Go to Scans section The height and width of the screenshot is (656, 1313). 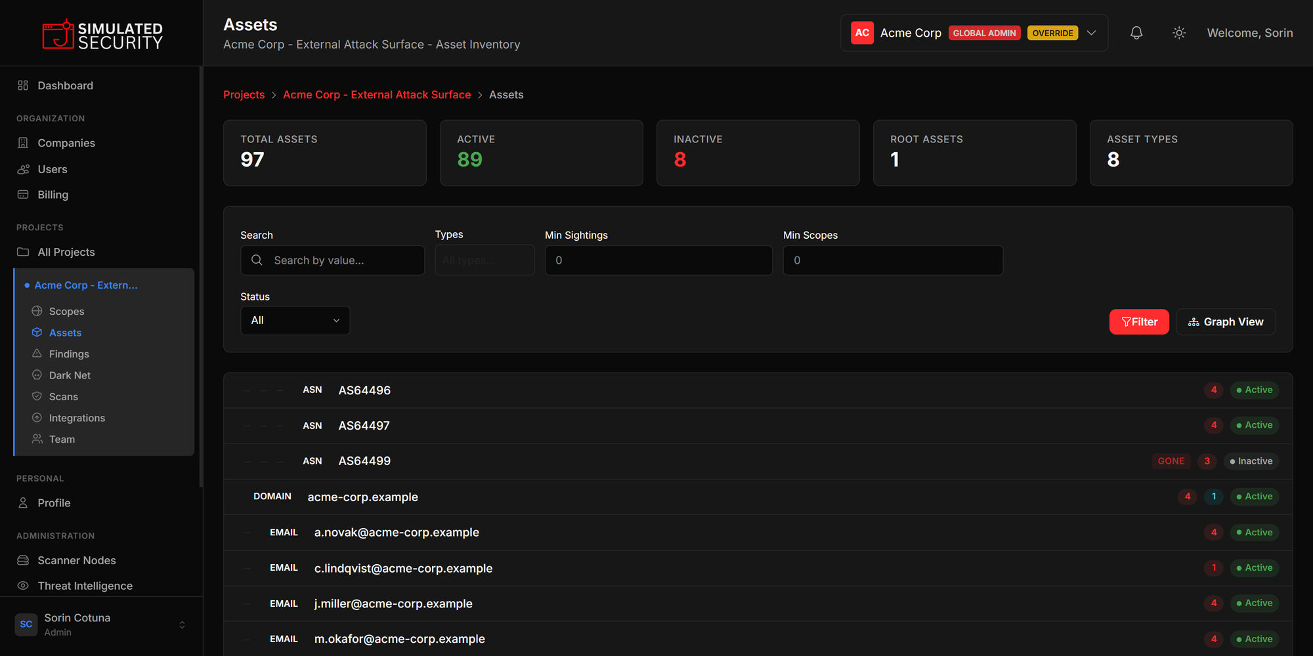pyautogui.click(x=63, y=397)
